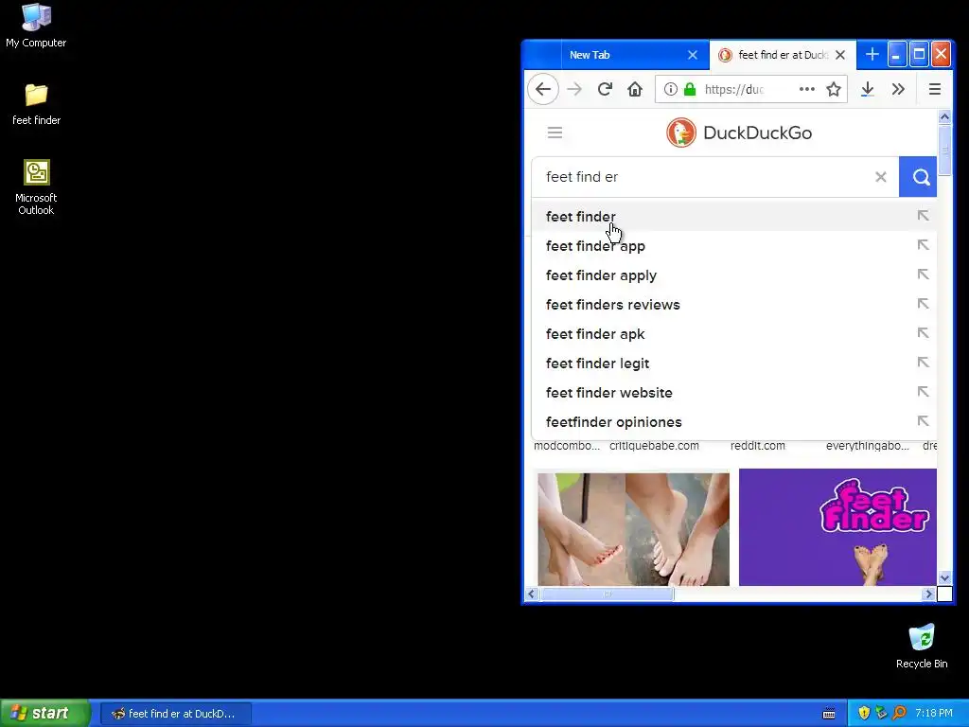969x727 pixels.
Task: Click vertical scrollbar down arrow
Action: (944, 578)
